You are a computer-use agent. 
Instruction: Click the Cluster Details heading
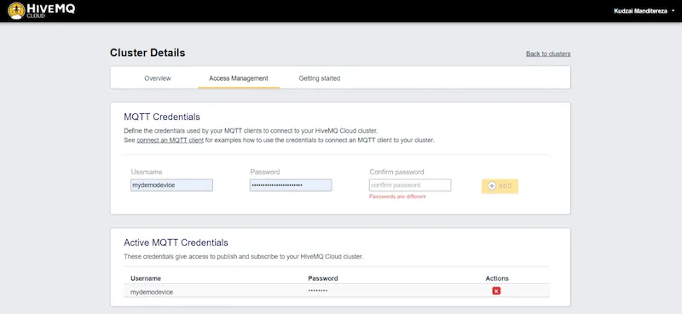(x=147, y=53)
